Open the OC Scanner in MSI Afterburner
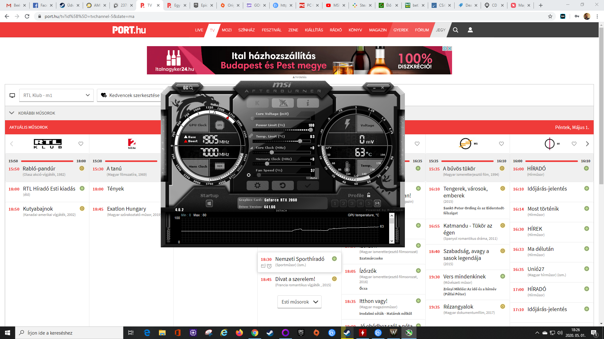The image size is (604, 339). click(x=188, y=88)
